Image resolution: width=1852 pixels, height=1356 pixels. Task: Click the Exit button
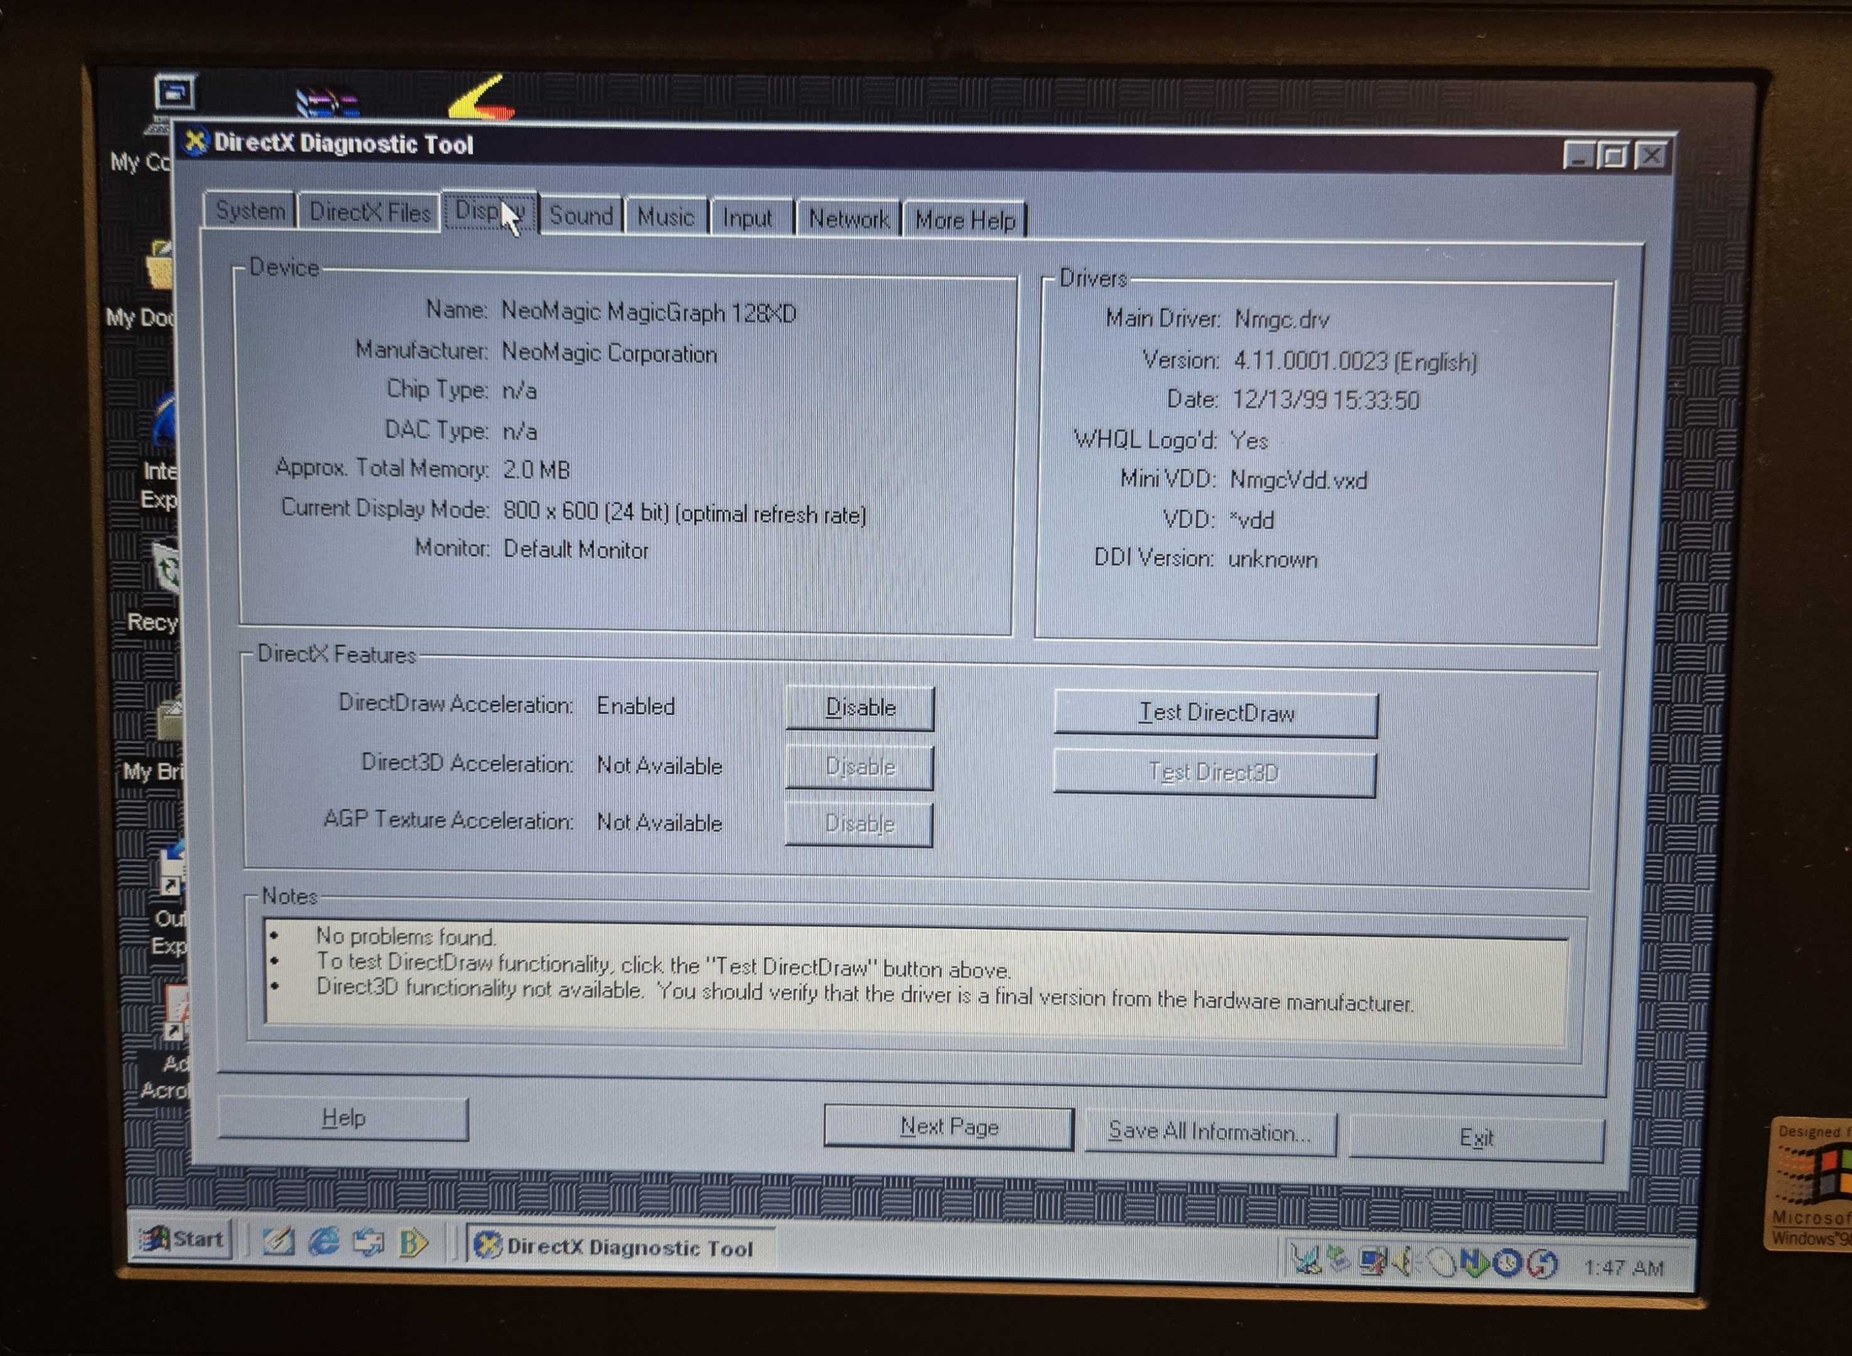1476,1139
